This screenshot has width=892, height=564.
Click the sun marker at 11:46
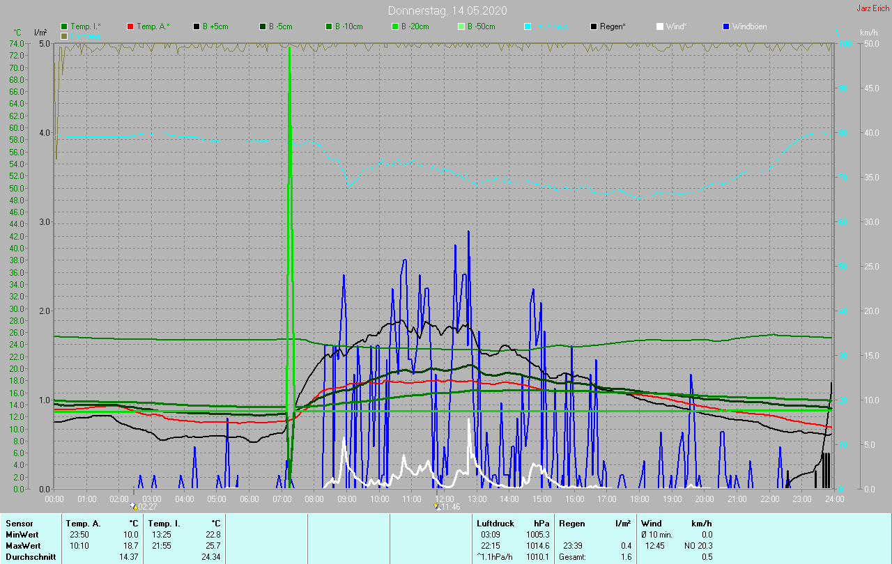point(437,506)
